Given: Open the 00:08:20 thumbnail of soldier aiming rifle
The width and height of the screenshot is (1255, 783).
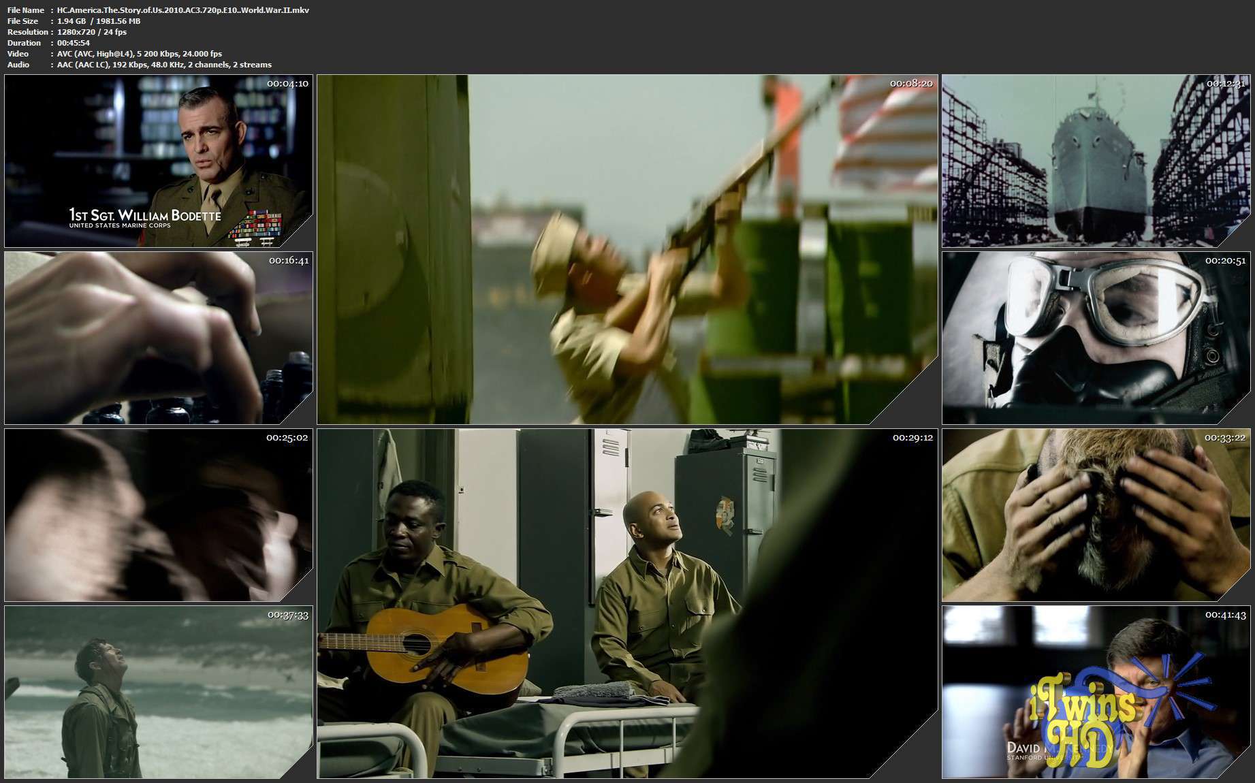Looking at the screenshot, I should (628, 249).
